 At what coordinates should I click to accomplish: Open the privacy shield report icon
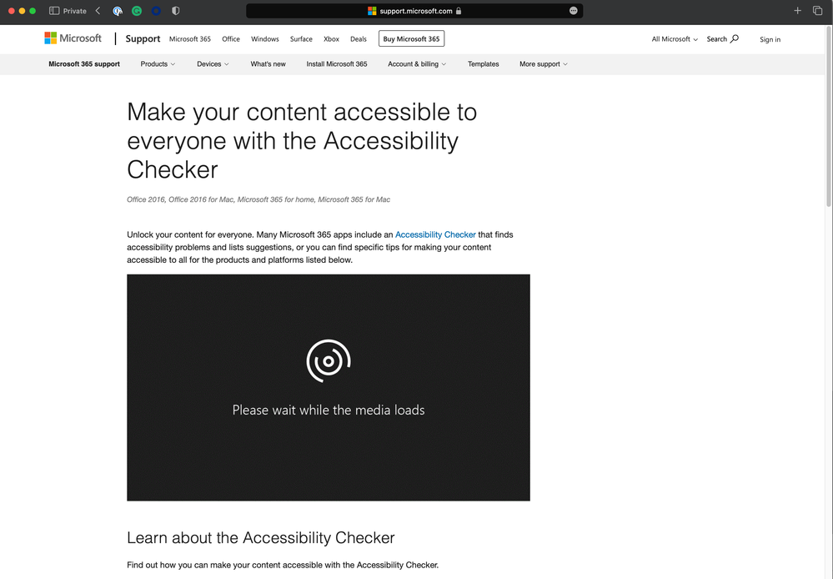(175, 11)
